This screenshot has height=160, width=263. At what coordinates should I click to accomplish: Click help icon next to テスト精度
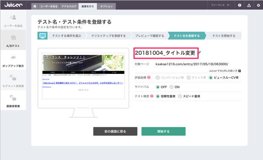(151, 96)
